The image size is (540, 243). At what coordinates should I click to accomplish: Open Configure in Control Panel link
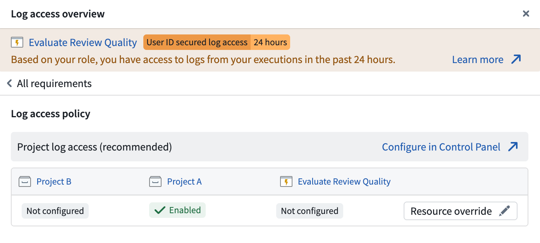click(450, 147)
